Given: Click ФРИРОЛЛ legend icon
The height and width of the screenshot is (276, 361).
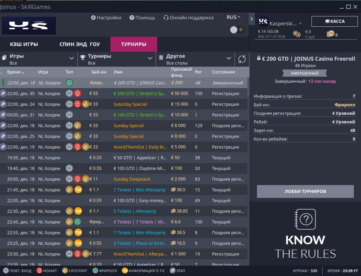Looking at the screenshot, I should [x=95, y=271].
